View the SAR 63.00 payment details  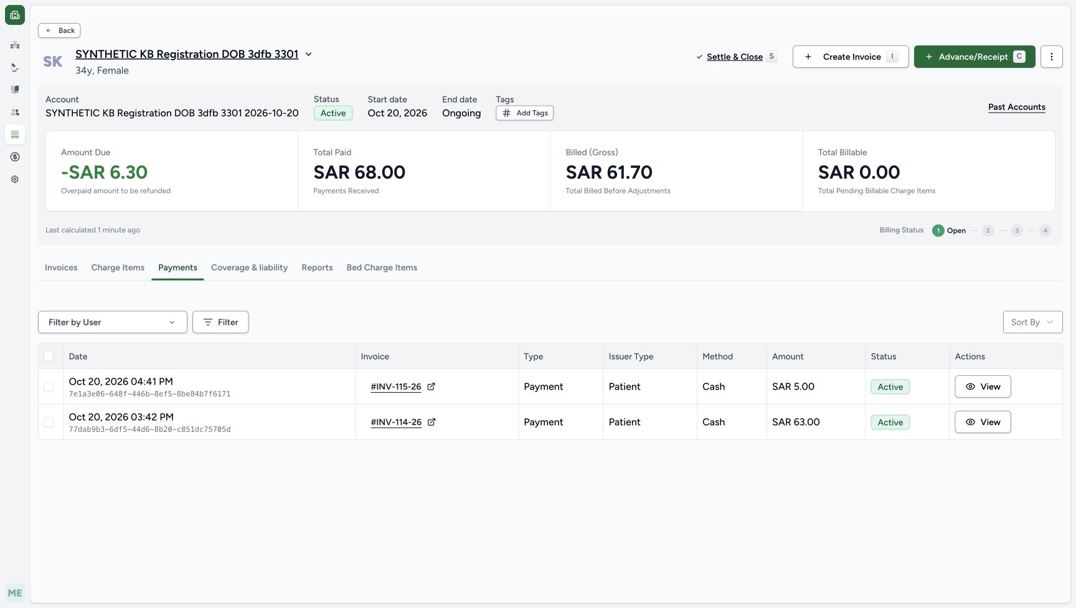(983, 422)
